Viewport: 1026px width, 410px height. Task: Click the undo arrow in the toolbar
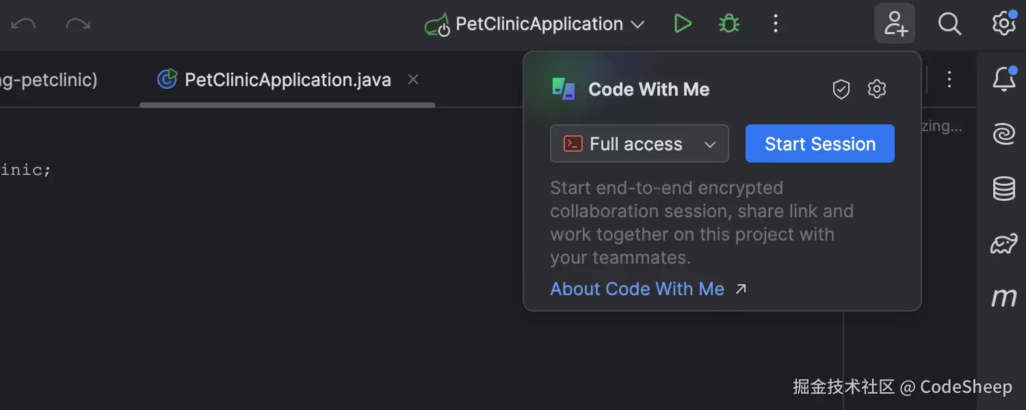[23, 24]
